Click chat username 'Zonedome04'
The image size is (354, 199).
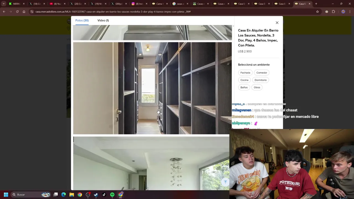tap(243, 117)
